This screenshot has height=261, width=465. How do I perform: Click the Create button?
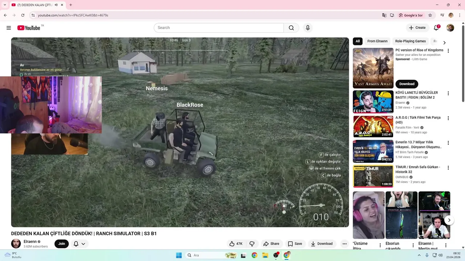[x=417, y=28]
